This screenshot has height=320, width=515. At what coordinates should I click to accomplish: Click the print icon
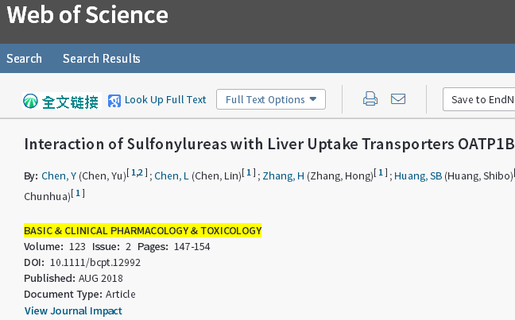[370, 99]
